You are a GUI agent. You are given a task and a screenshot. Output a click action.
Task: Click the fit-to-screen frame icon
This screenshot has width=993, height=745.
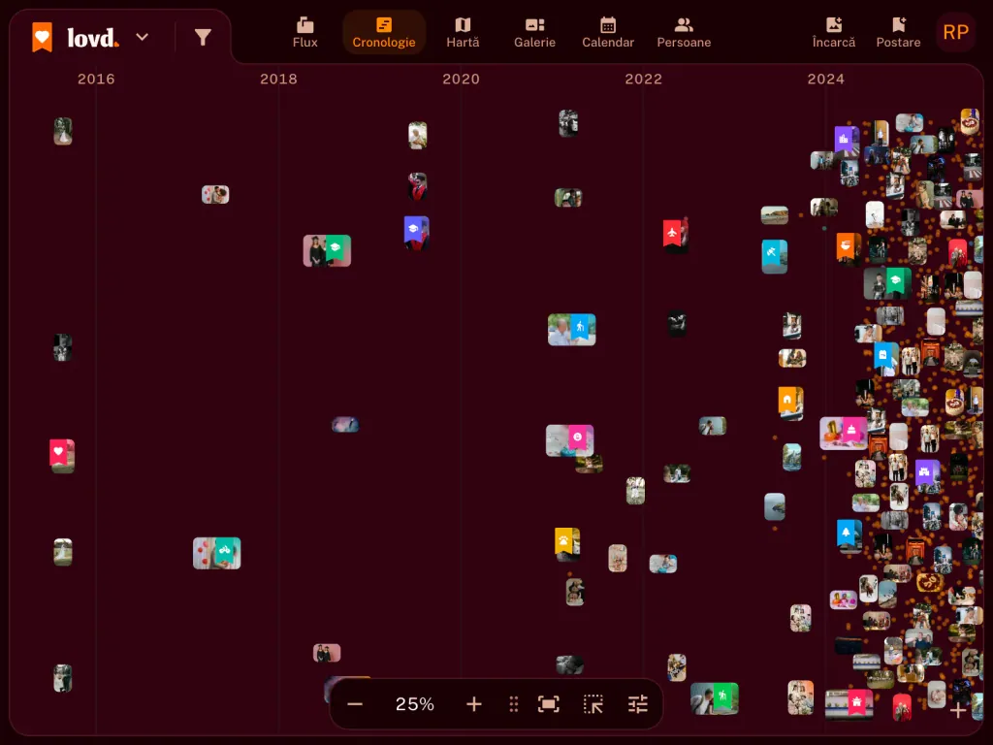[549, 704]
